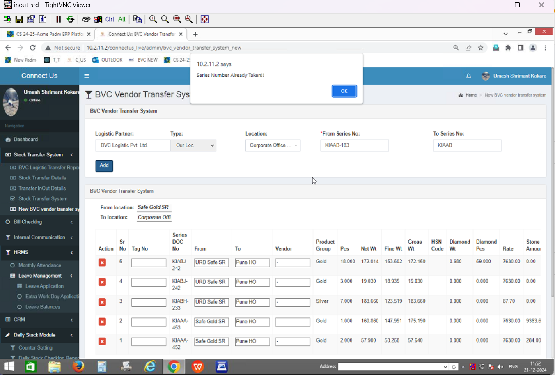555x375 pixels.
Task: Delete row with Sr No 1
Action: [x=102, y=341]
